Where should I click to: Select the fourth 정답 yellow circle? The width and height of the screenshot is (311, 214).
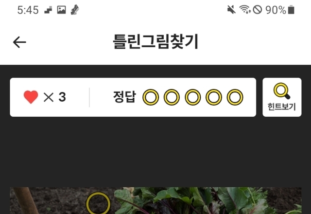pyautogui.click(x=214, y=97)
